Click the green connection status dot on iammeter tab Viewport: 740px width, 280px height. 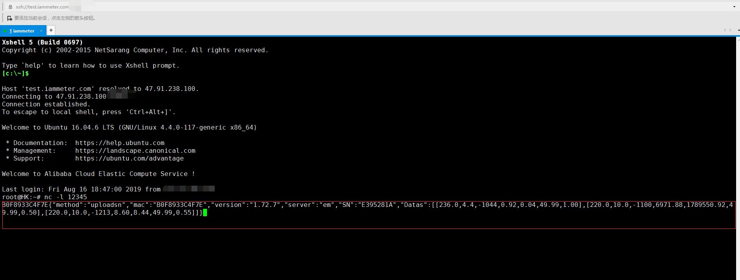click(x=5, y=31)
